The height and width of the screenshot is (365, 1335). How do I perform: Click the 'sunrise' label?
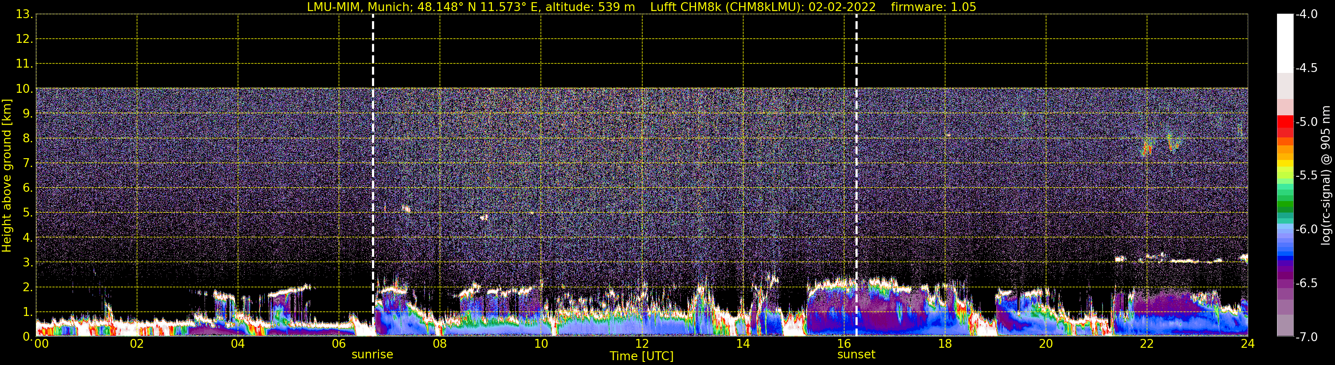tap(372, 355)
